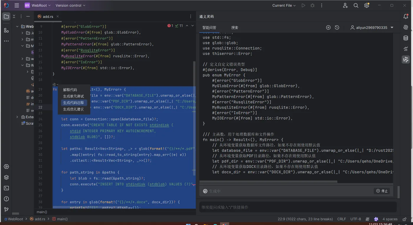Image resolution: width=413 pixels, height=225 pixels.
Task: Open the Current File run configuration dropdown
Action: [x=284, y=5]
